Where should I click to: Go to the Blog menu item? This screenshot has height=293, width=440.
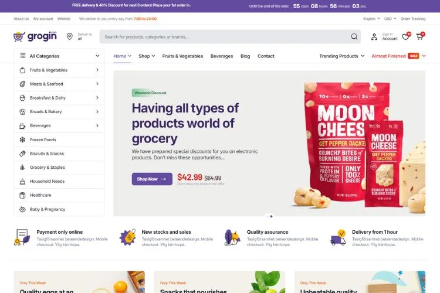tap(245, 56)
